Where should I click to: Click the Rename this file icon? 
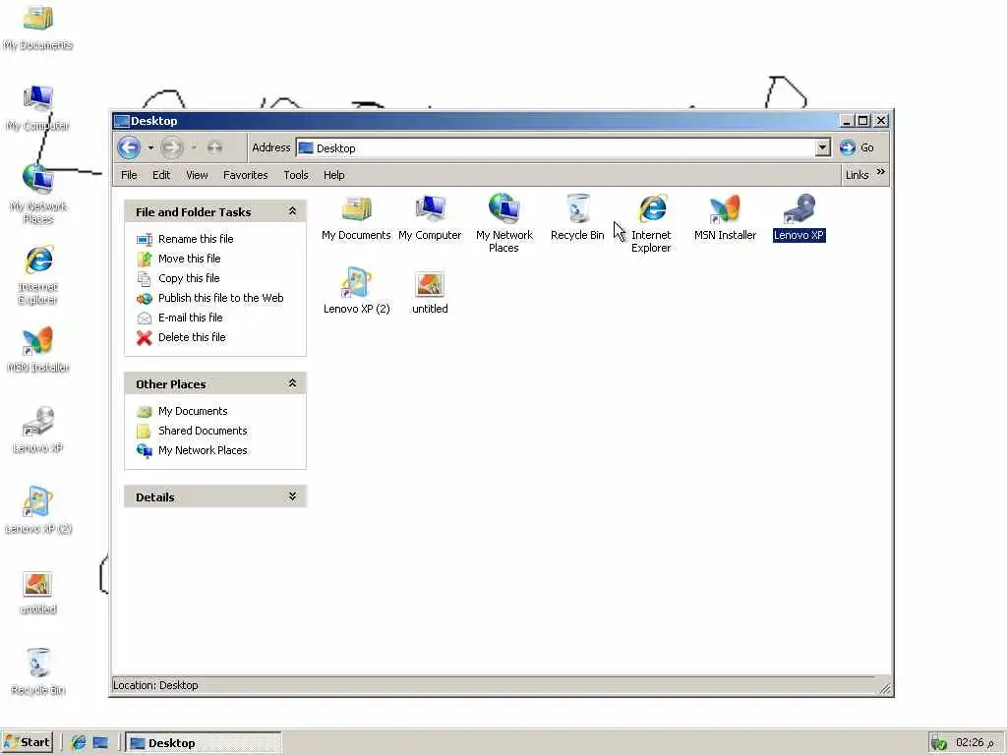tap(145, 239)
